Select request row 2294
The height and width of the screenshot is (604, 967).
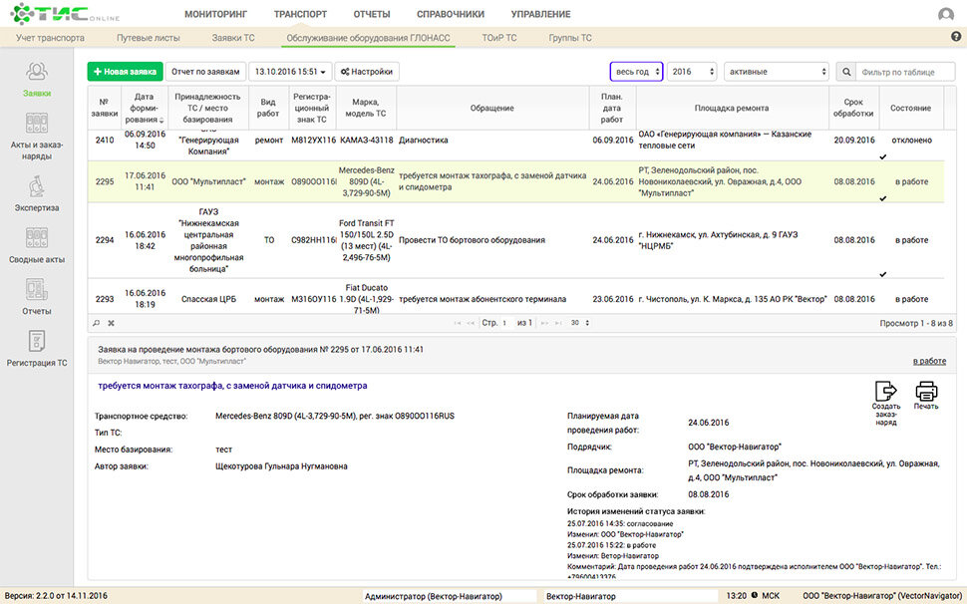pos(515,240)
